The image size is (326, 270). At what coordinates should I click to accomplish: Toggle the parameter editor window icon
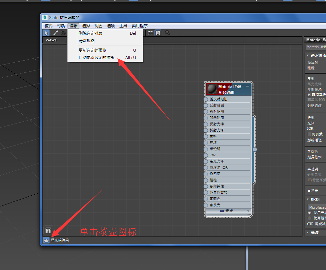[x=158, y=33]
